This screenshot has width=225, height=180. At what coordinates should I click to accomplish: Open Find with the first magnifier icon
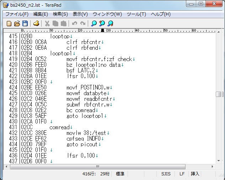click(x=94, y=23)
